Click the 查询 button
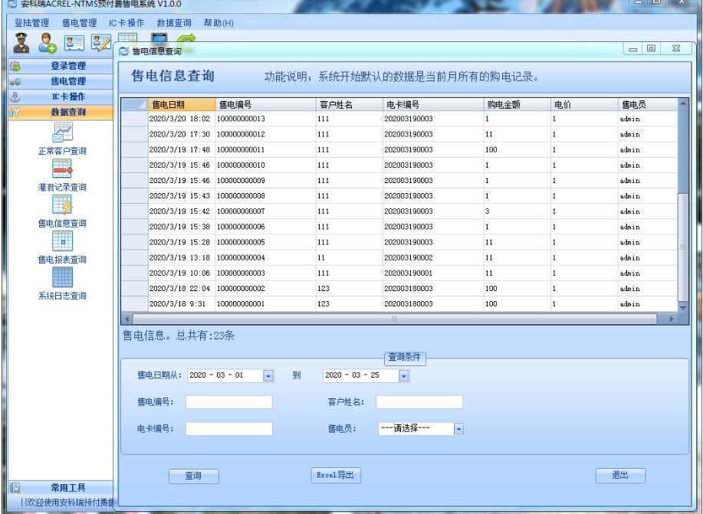 click(194, 476)
